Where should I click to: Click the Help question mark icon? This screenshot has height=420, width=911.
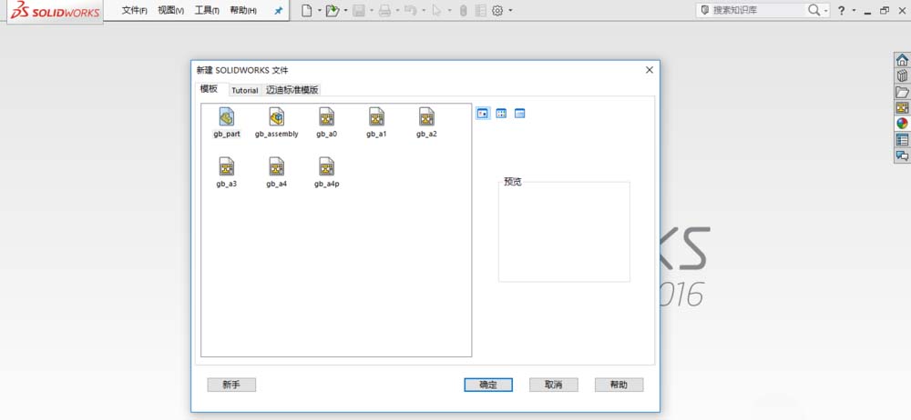click(x=841, y=10)
